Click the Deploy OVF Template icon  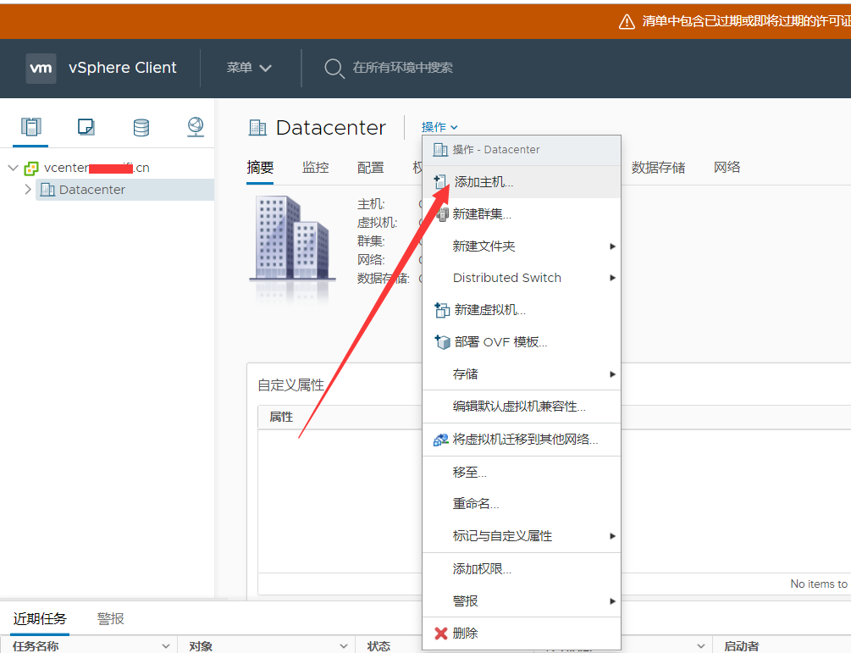(x=442, y=342)
